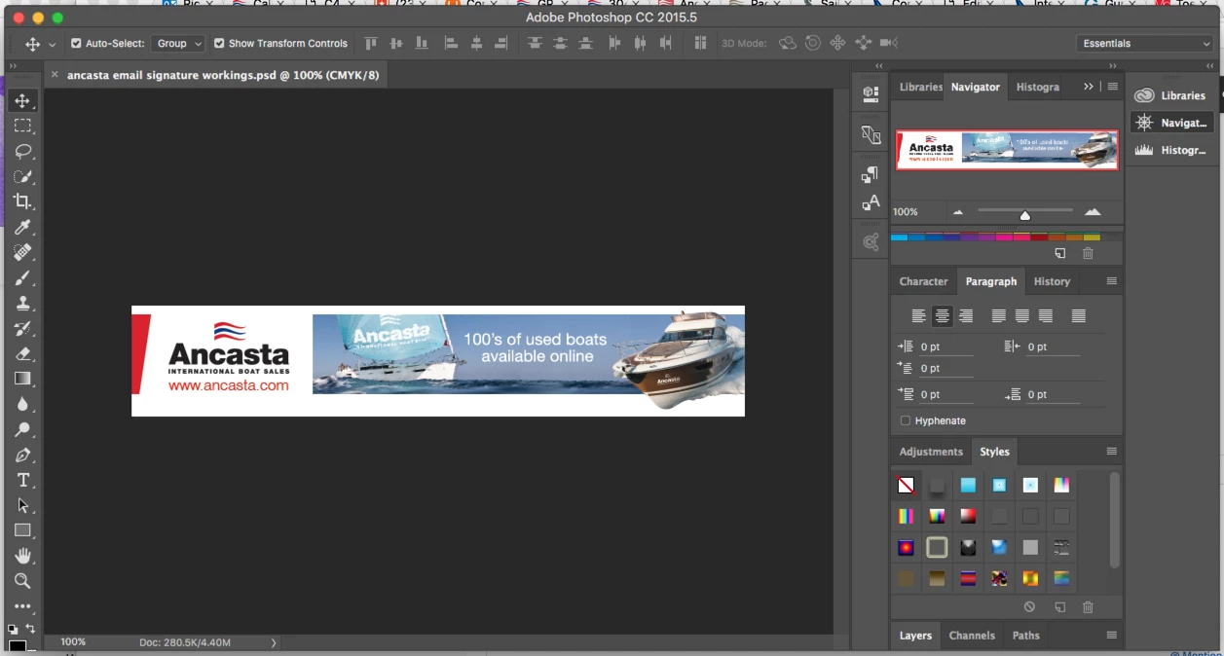The height and width of the screenshot is (656, 1224).
Task: Set paragraph to justify last centered
Action: tap(1021, 316)
